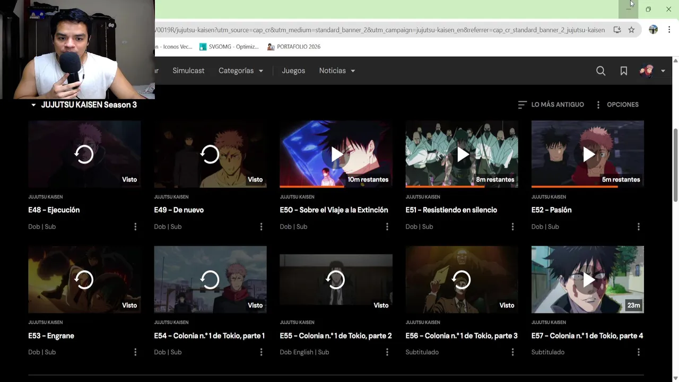This screenshot has height=382, width=679.
Task: Click 'Subtitulado' label under E56
Action: coord(422,352)
